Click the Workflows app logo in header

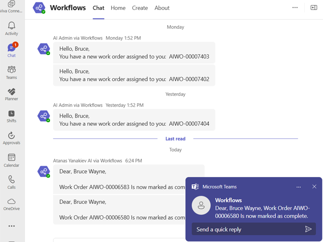[x=39, y=8]
